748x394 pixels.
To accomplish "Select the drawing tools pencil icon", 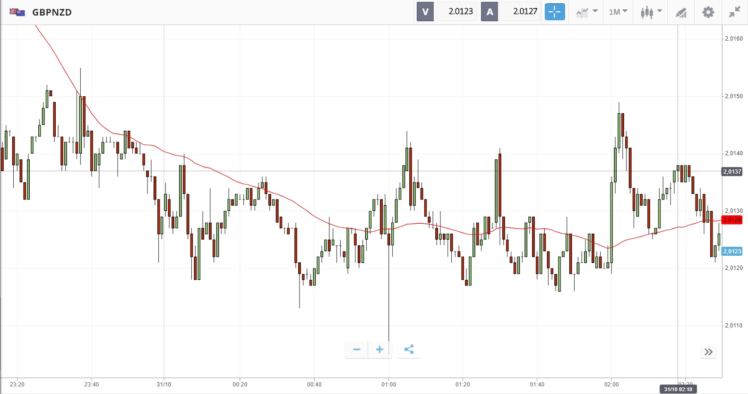I will (681, 12).
